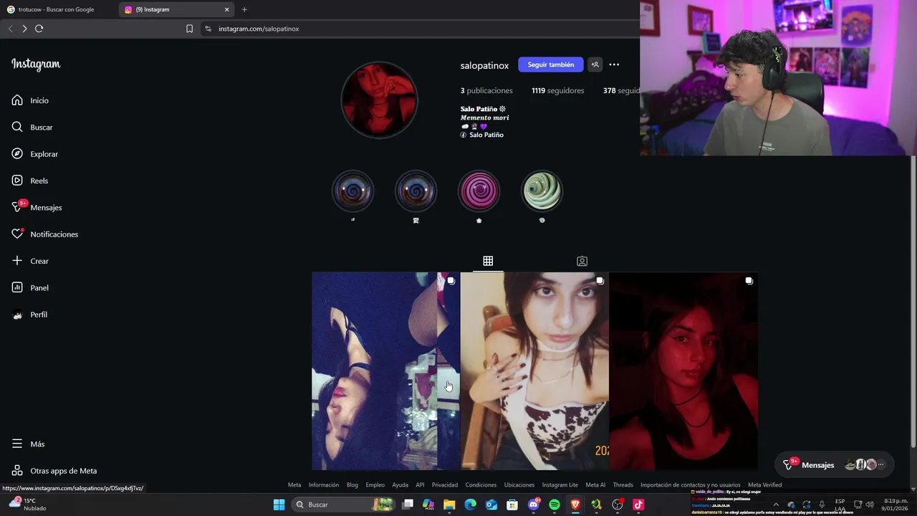
Task: Open the Windows Start menu
Action: [279, 505]
